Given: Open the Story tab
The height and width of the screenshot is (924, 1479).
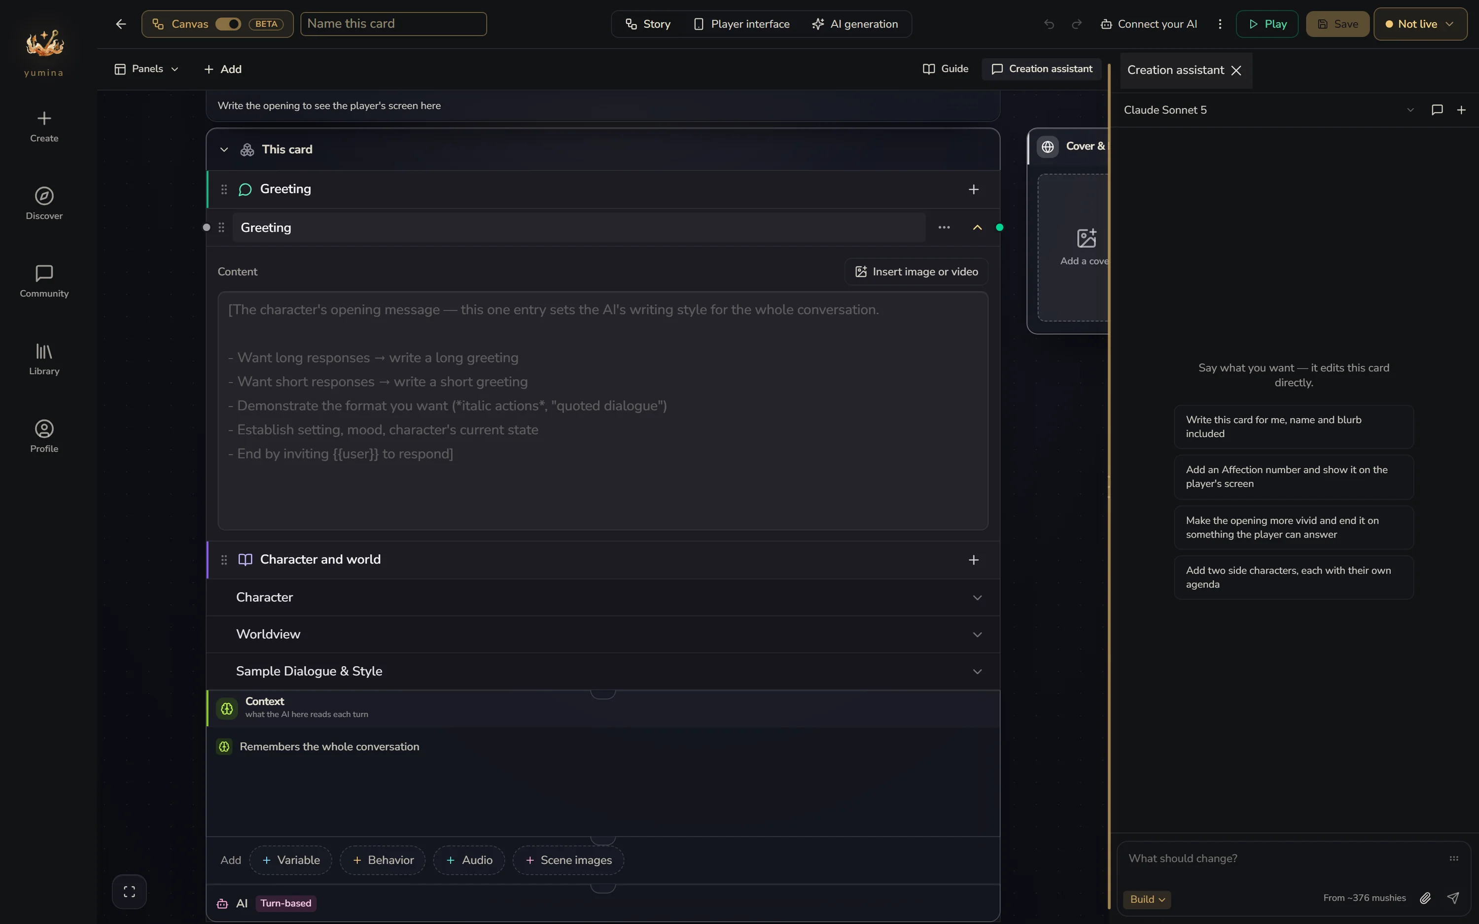Looking at the screenshot, I should [647, 24].
